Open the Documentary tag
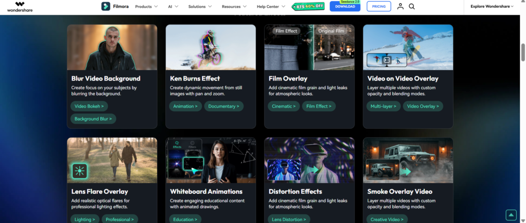This screenshot has height=223, width=526. pyautogui.click(x=224, y=106)
